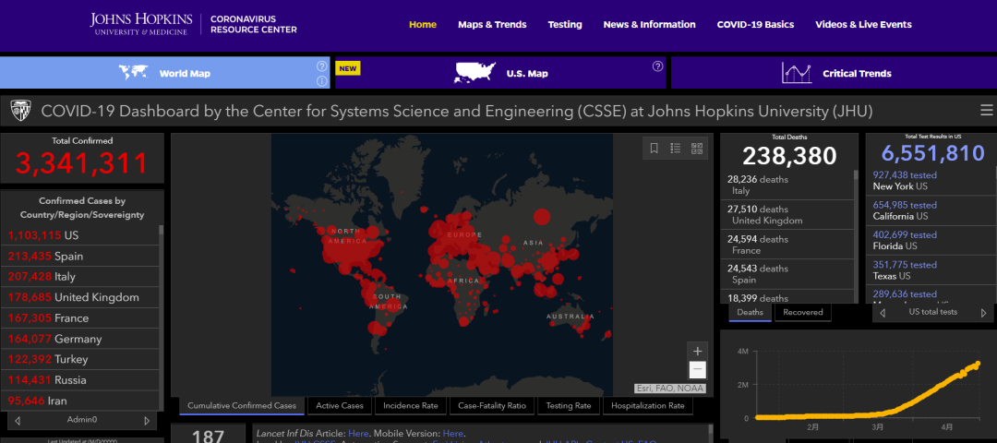Viewport: 997px width, 443px height.
Task: Switch map to Incidence Rate tab
Action: [x=411, y=405]
